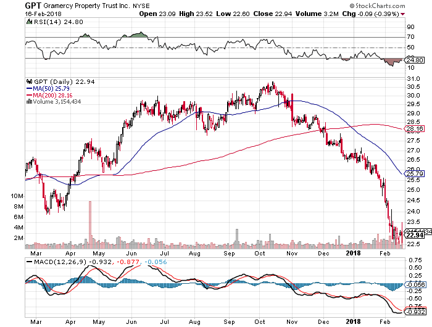The width and height of the screenshot is (432, 327).
Task: Click the -0.056 MACD histogram tag
Action: tap(415, 285)
